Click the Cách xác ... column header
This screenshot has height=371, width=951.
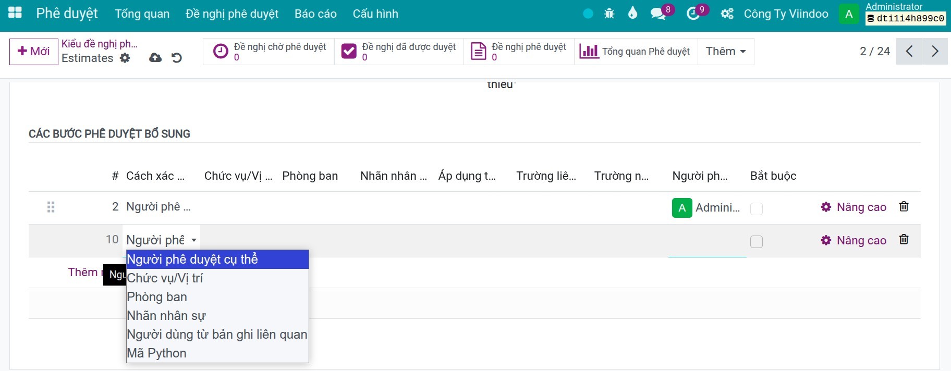click(155, 176)
